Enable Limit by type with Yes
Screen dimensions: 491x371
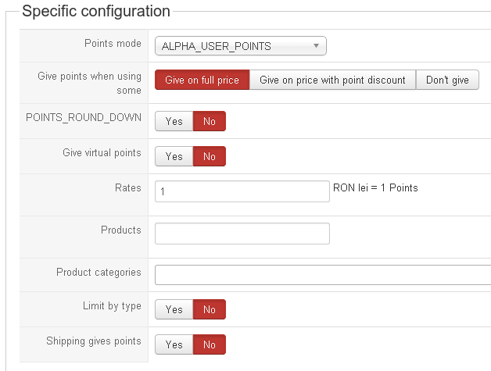click(174, 309)
